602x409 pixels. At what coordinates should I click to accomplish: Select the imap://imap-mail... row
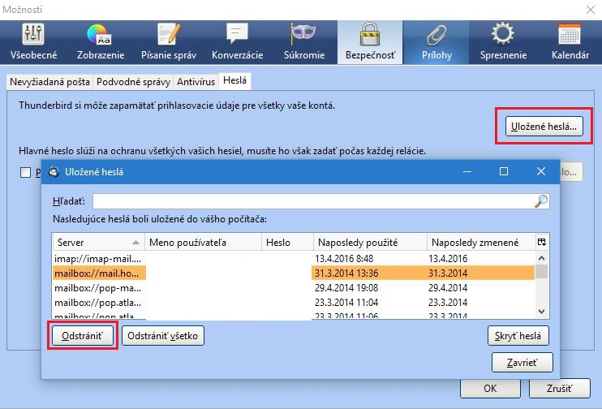pyautogui.click(x=294, y=258)
